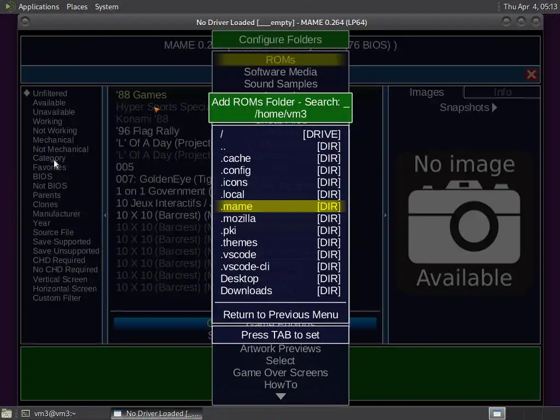Open the highlighted .mame directory

click(281, 206)
